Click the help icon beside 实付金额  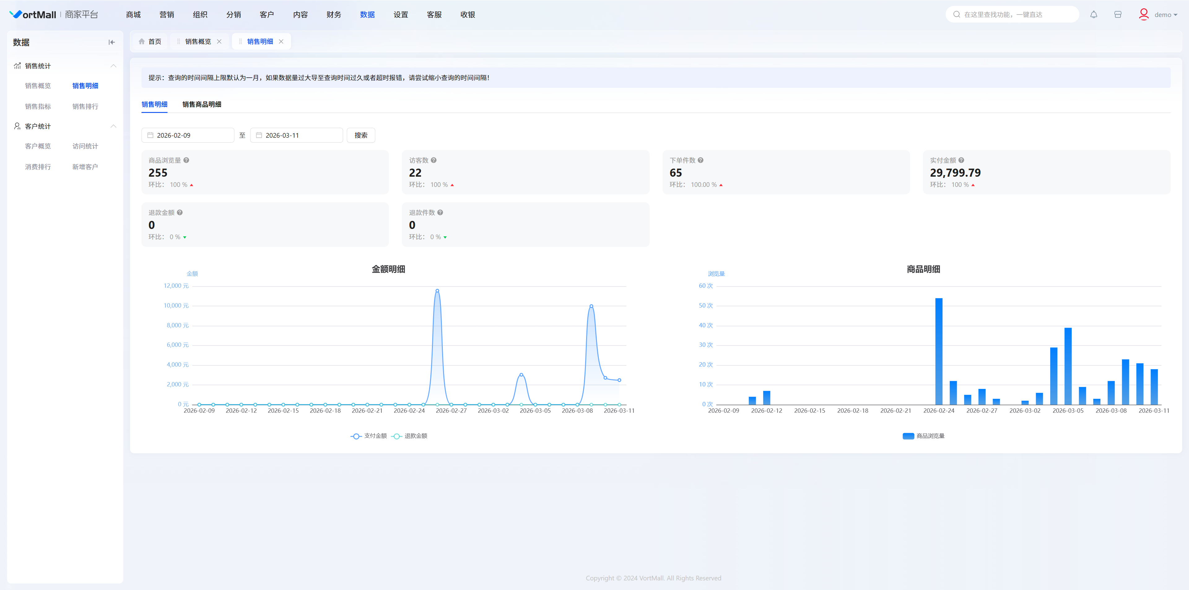pos(961,160)
